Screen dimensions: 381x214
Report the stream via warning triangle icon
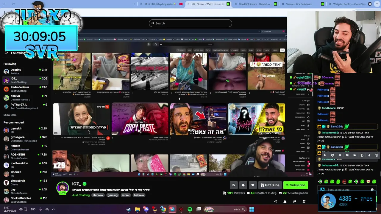[x=285, y=202]
